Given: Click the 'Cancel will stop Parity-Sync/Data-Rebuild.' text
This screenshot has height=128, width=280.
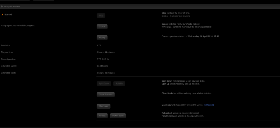Looking at the screenshot, I should pos(181,24).
